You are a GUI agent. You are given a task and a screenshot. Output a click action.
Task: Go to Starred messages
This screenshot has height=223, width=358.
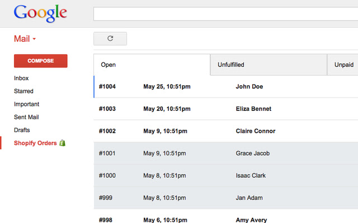tap(23, 91)
